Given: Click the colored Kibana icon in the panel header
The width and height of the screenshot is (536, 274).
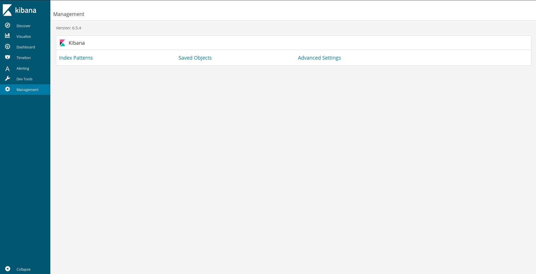Looking at the screenshot, I should pos(62,43).
